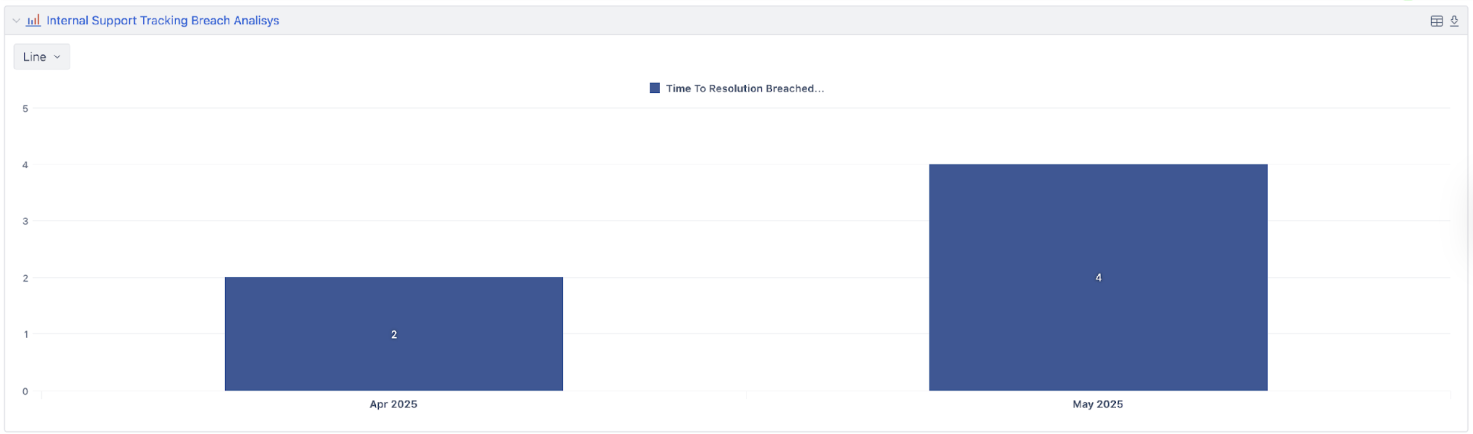Click the download export icon

point(1453,21)
